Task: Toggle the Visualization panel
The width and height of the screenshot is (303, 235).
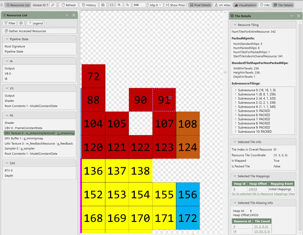Action: pos(245,5)
